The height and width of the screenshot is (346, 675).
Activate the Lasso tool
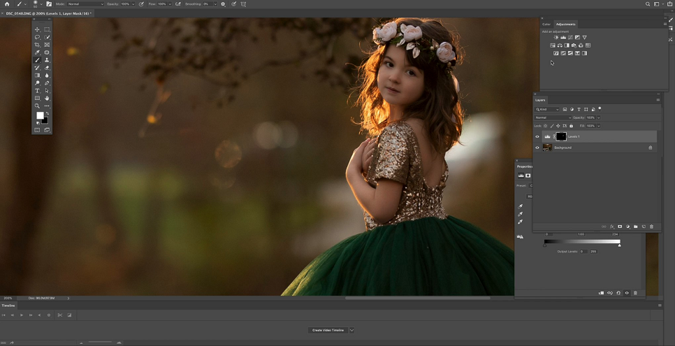point(38,37)
